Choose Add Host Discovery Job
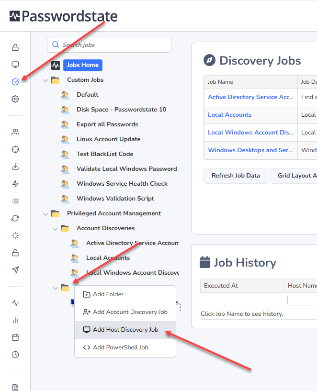Screen dimensions: 317x391 [125, 330]
